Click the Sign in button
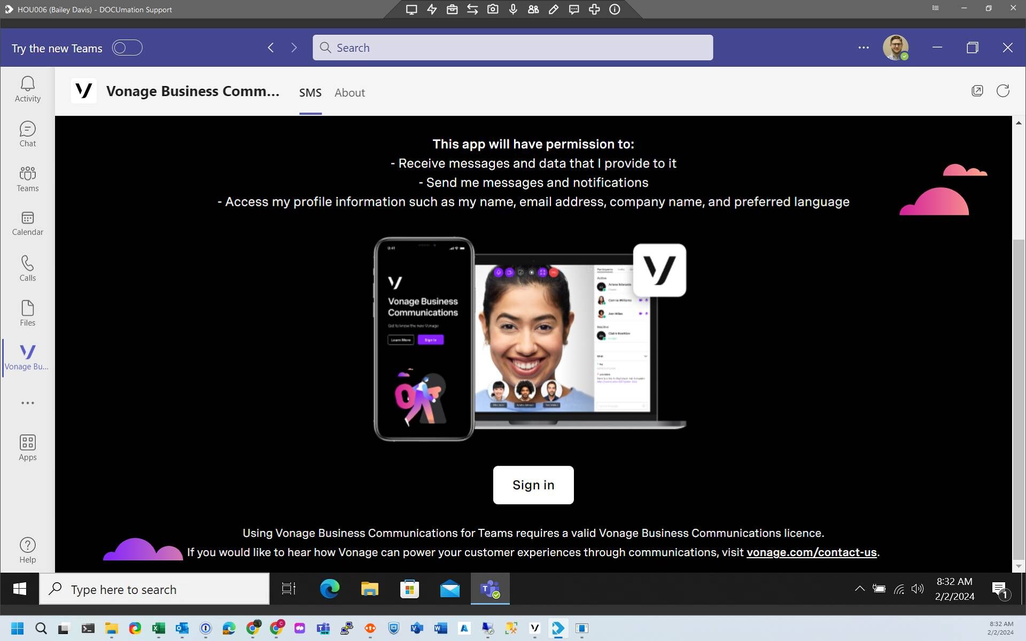Screen dimensions: 1026x641 (533, 484)
